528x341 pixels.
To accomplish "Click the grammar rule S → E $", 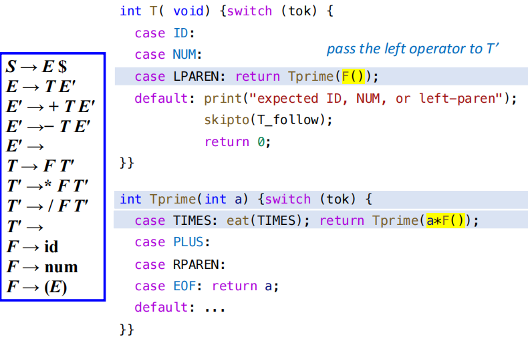I will [36, 67].
